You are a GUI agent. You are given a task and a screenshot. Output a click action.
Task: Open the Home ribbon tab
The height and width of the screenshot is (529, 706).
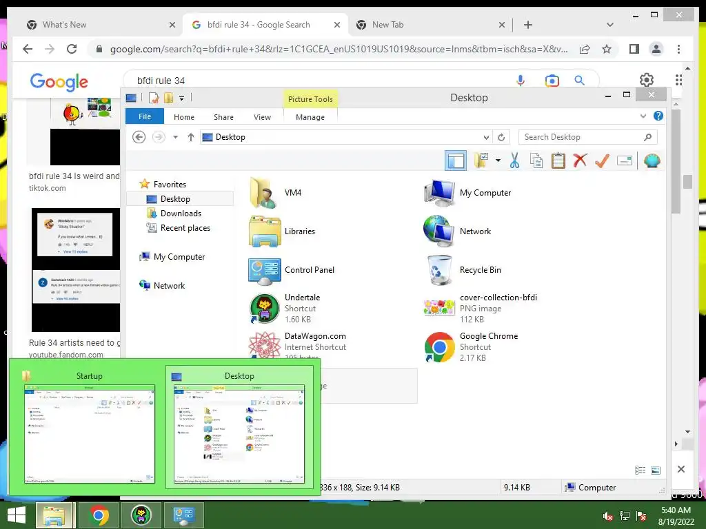coord(183,117)
